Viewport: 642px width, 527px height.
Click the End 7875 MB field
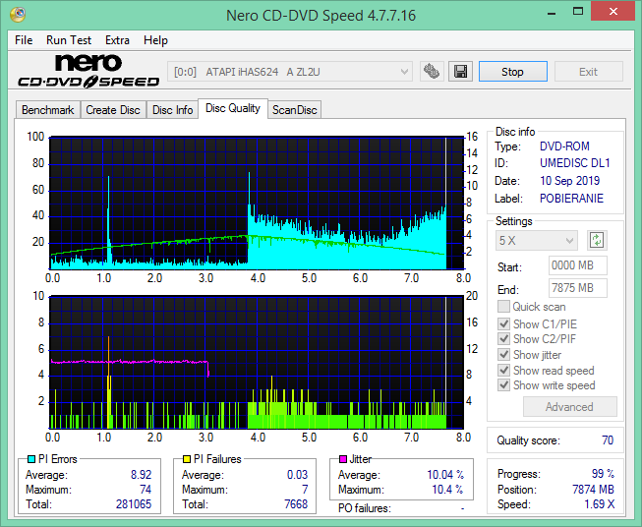click(578, 288)
